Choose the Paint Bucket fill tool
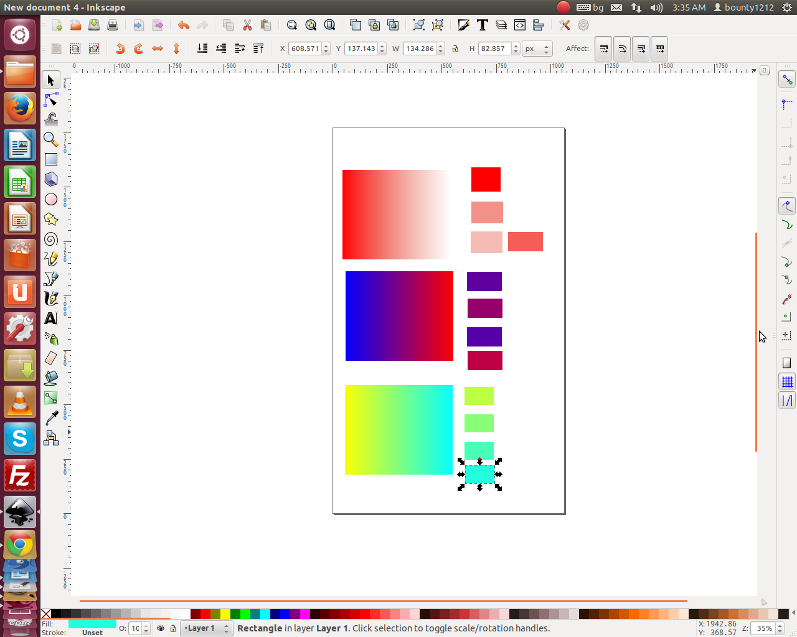The image size is (797, 637). (51, 378)
